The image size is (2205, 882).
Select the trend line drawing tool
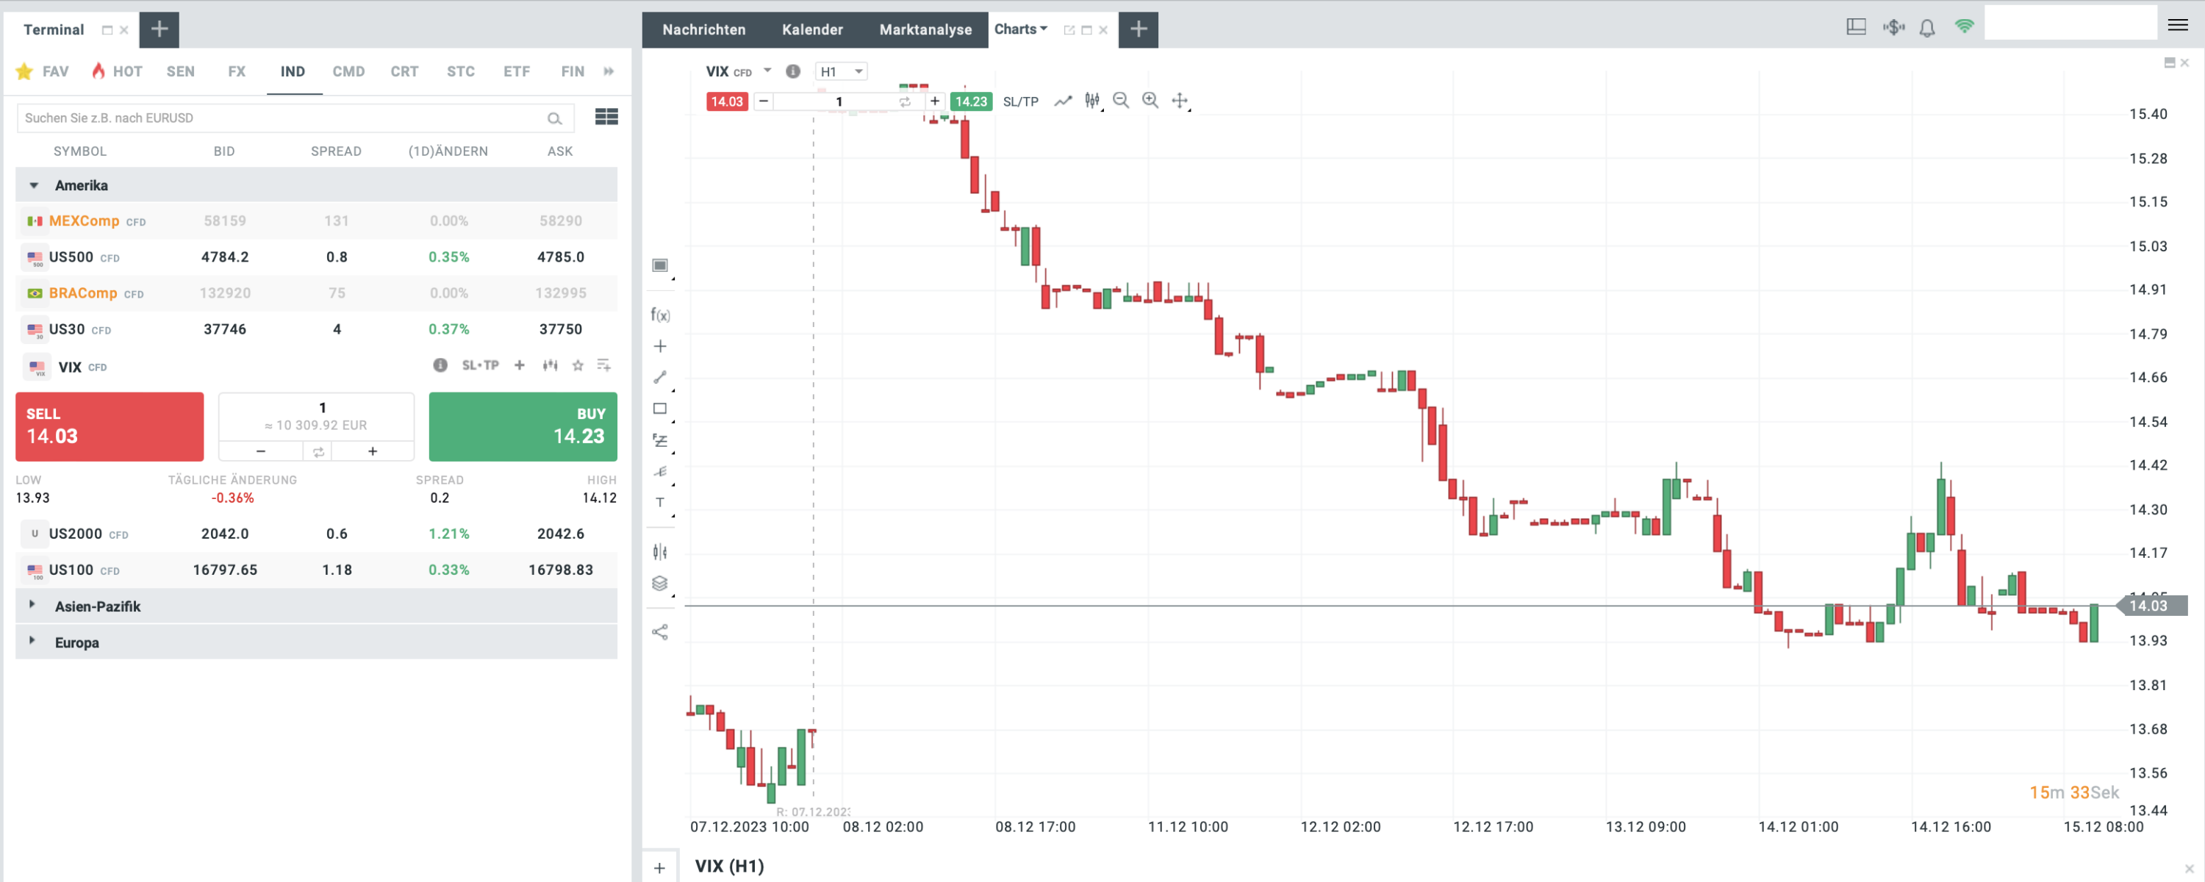pos(660,378)
